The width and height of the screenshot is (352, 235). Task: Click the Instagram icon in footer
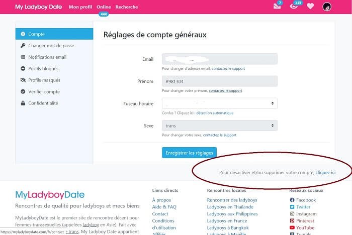(x=292, y=214)
